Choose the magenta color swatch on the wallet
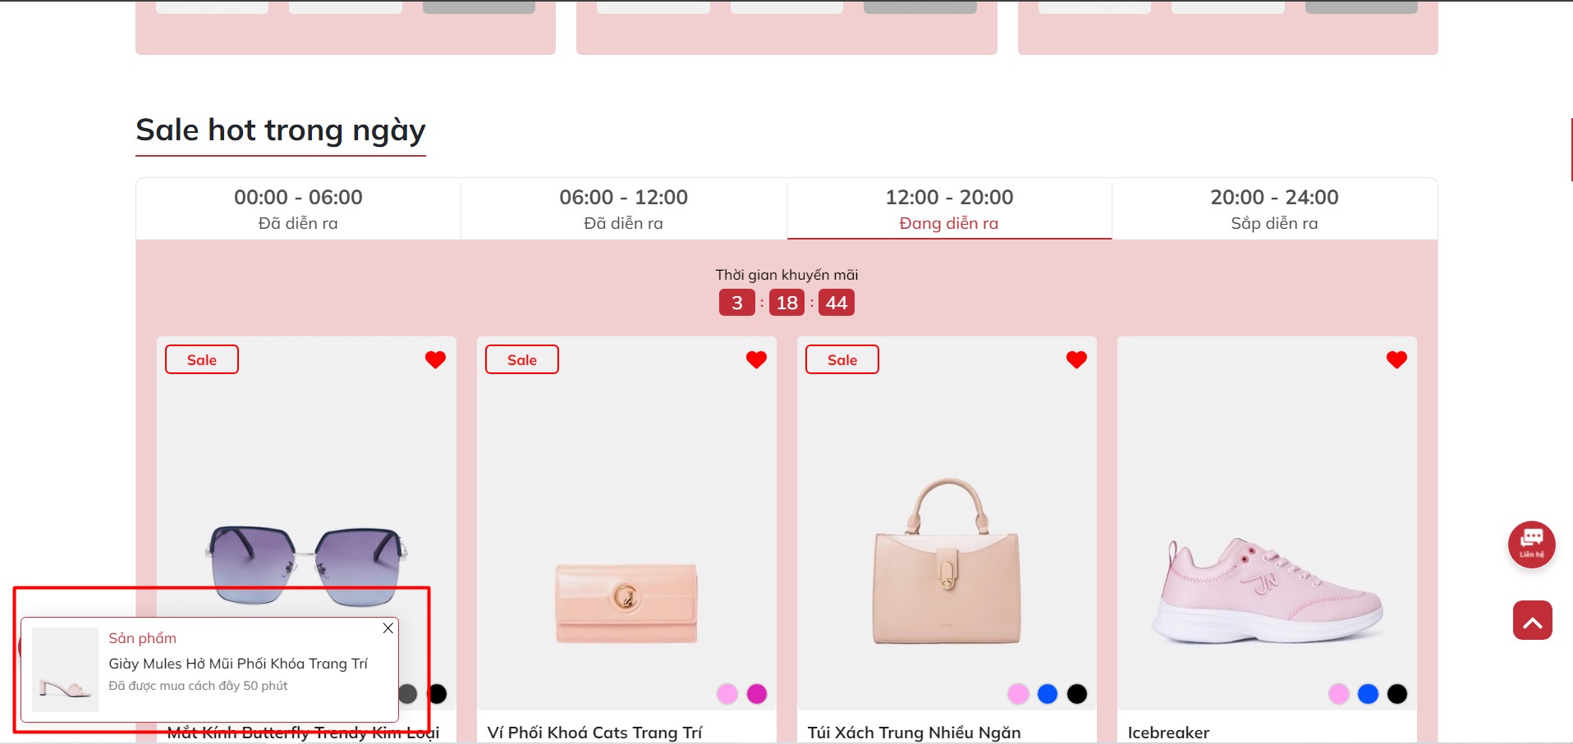 757,694
